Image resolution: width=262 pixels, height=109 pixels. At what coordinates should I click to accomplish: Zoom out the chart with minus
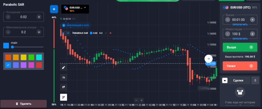[x=136, y=100]
